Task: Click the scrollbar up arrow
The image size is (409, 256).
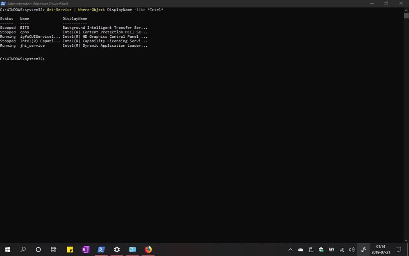Action: click(406, 10)
